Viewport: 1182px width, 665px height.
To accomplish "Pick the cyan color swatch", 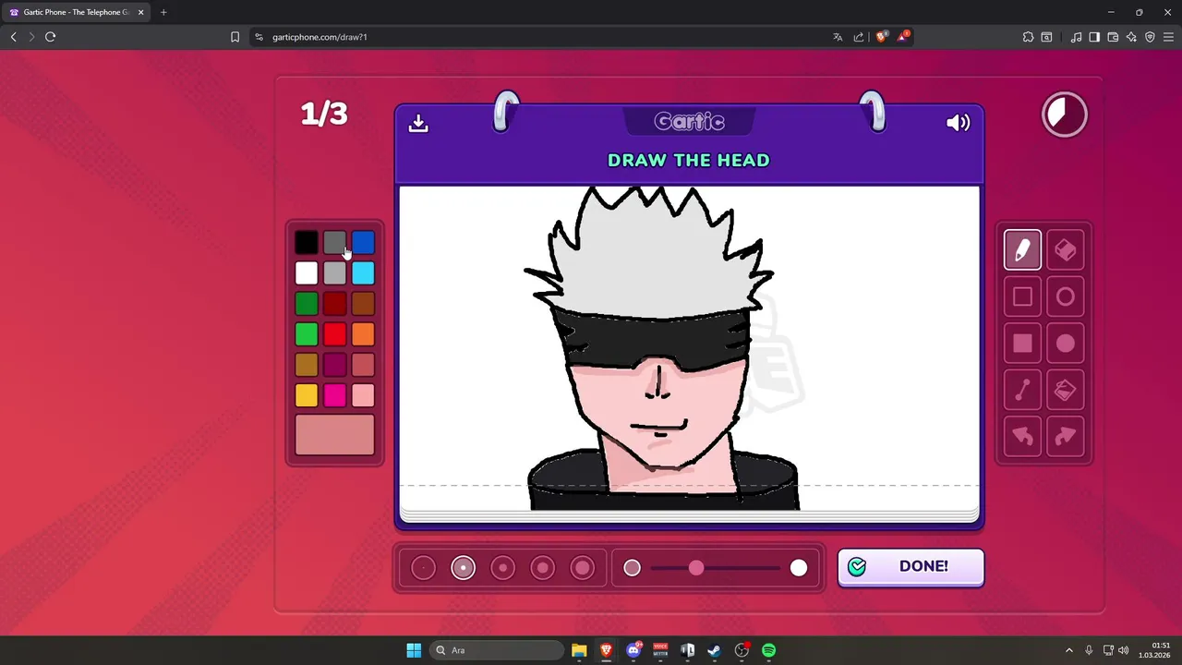I will click(x=363, y=273).
